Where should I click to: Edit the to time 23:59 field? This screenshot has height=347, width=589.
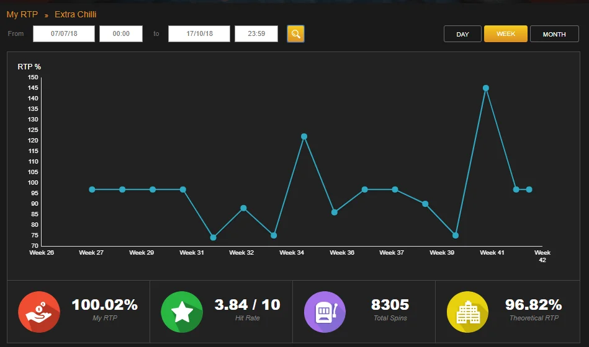(256, 33)
